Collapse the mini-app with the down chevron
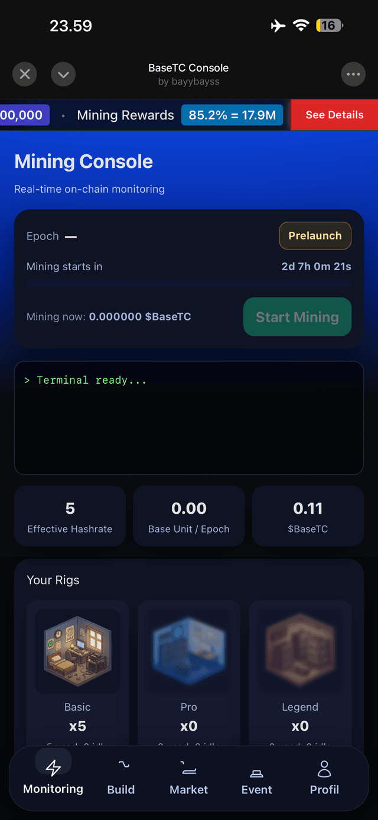Image resolution: width=378 pixels, height=820 pixels. point(63,74)
